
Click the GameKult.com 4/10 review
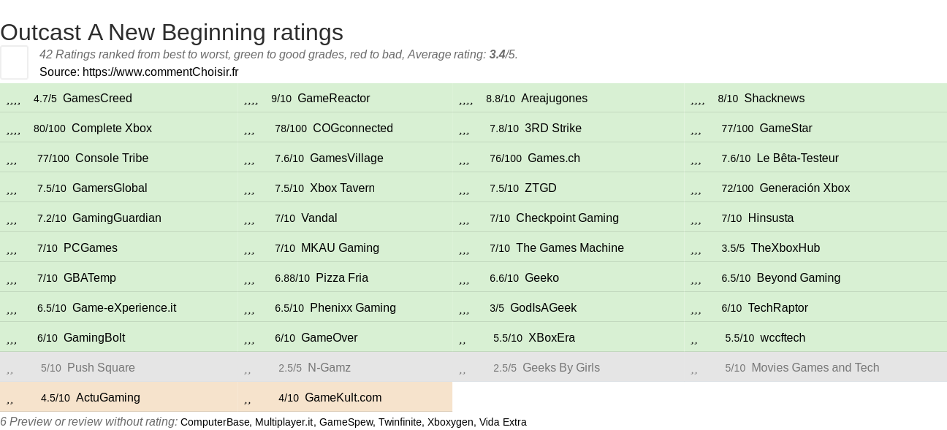[343, 398]
